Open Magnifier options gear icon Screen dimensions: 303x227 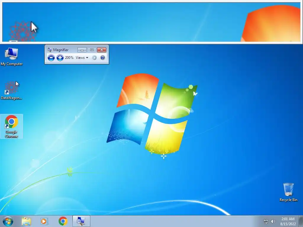94,58
